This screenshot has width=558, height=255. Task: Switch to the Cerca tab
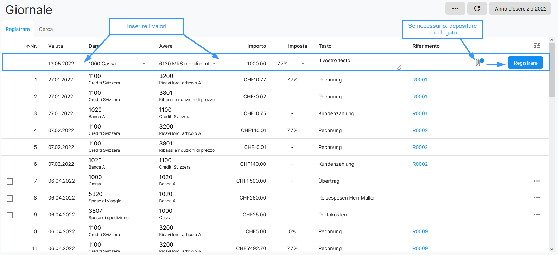click(46, 29)
